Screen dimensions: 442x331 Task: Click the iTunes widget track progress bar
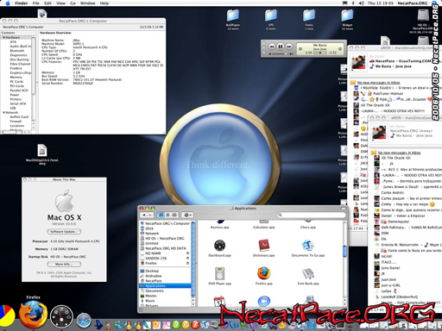[x=320, y=53]
